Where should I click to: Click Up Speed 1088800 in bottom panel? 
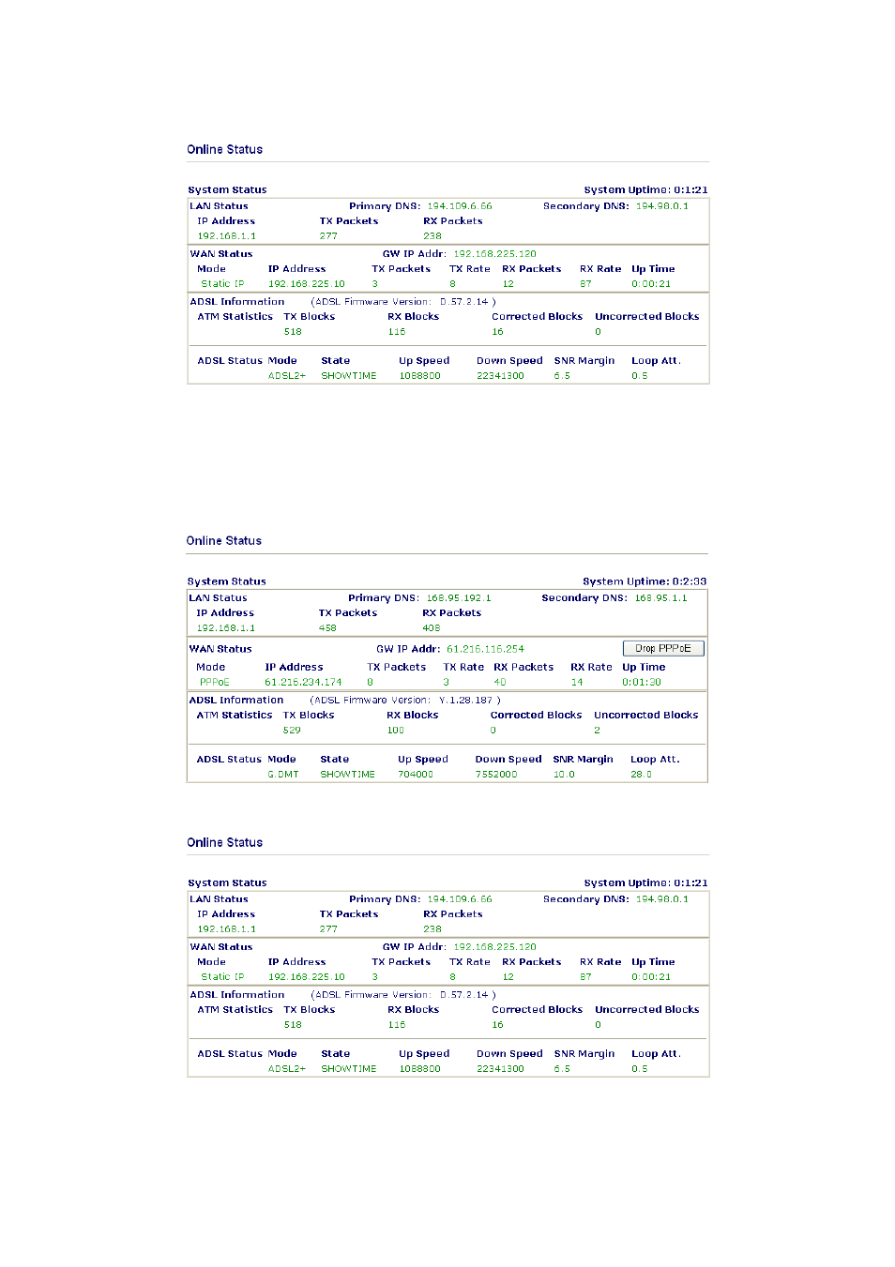coord(419,1069)
